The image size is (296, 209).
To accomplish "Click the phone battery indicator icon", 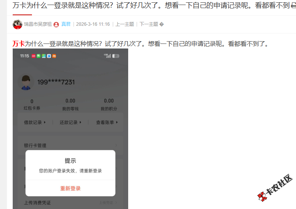I will tap(116, 56).
